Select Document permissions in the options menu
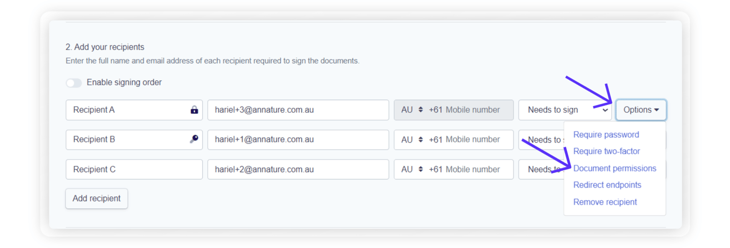Screen dimensions: 730x248 614,168
